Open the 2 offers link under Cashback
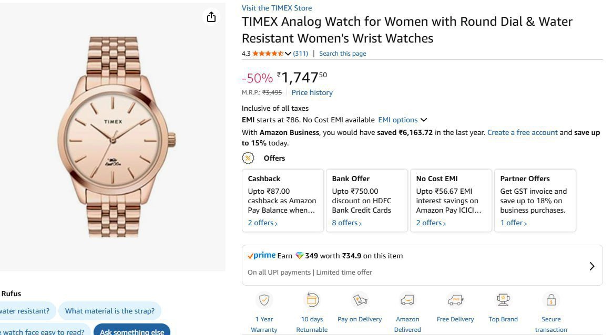This screenshot has height=335, width=613. point(263,223)
